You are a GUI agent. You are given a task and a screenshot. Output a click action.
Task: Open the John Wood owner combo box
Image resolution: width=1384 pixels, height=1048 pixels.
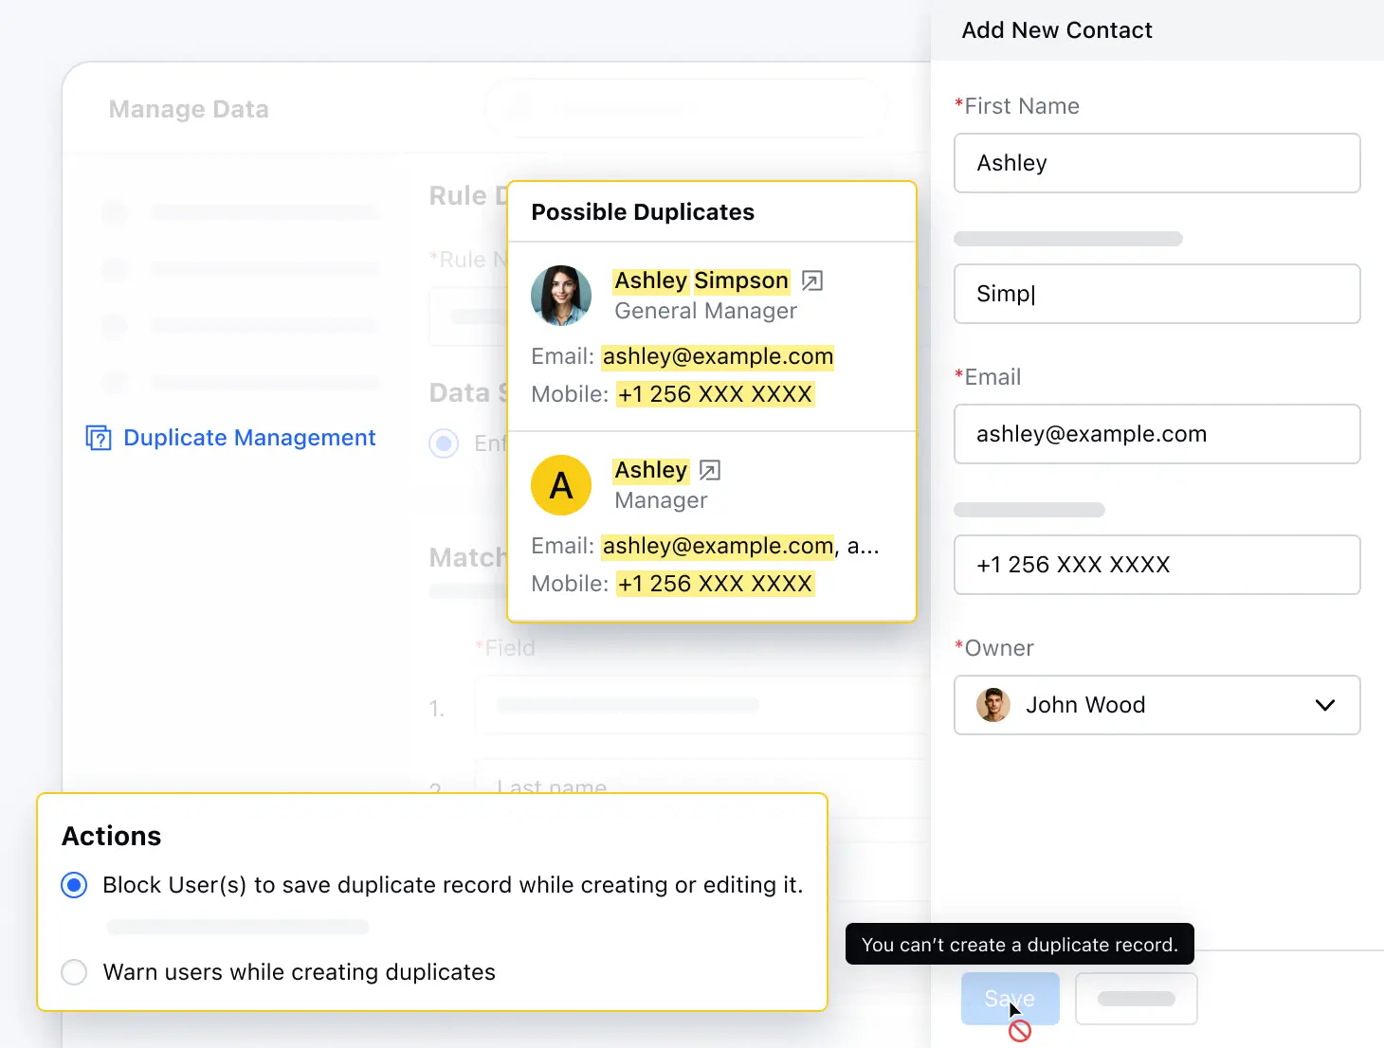click(1156, 705)
